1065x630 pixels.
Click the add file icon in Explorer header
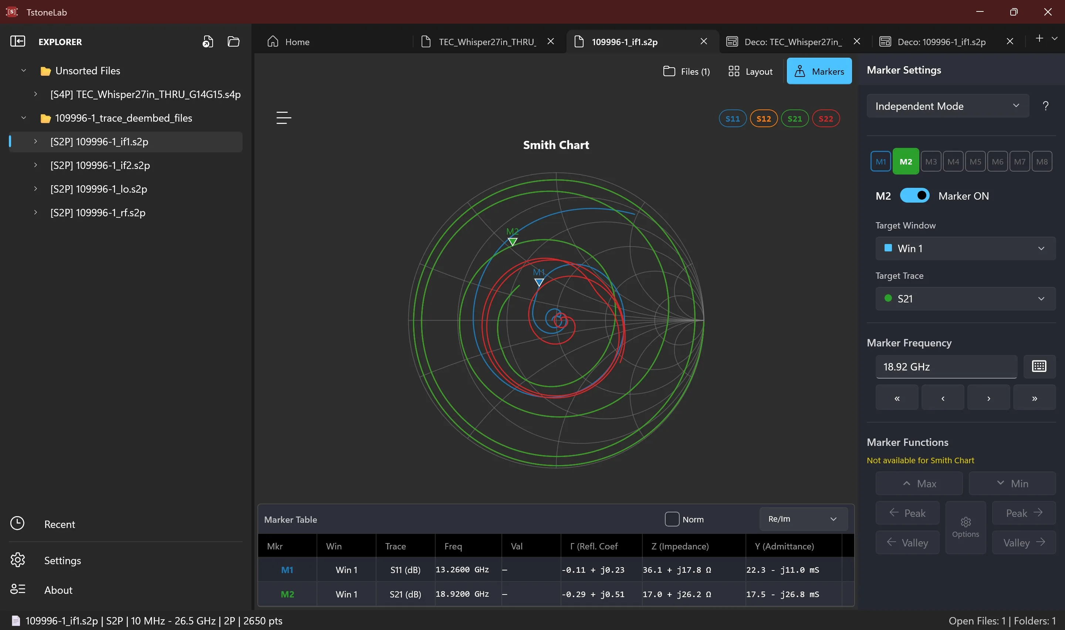click(207, 41)
